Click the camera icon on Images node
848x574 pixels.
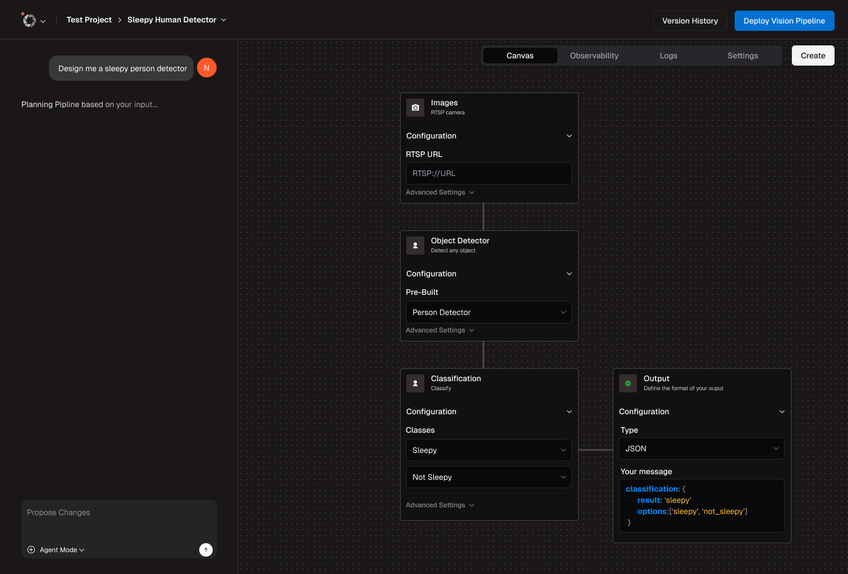415,108
